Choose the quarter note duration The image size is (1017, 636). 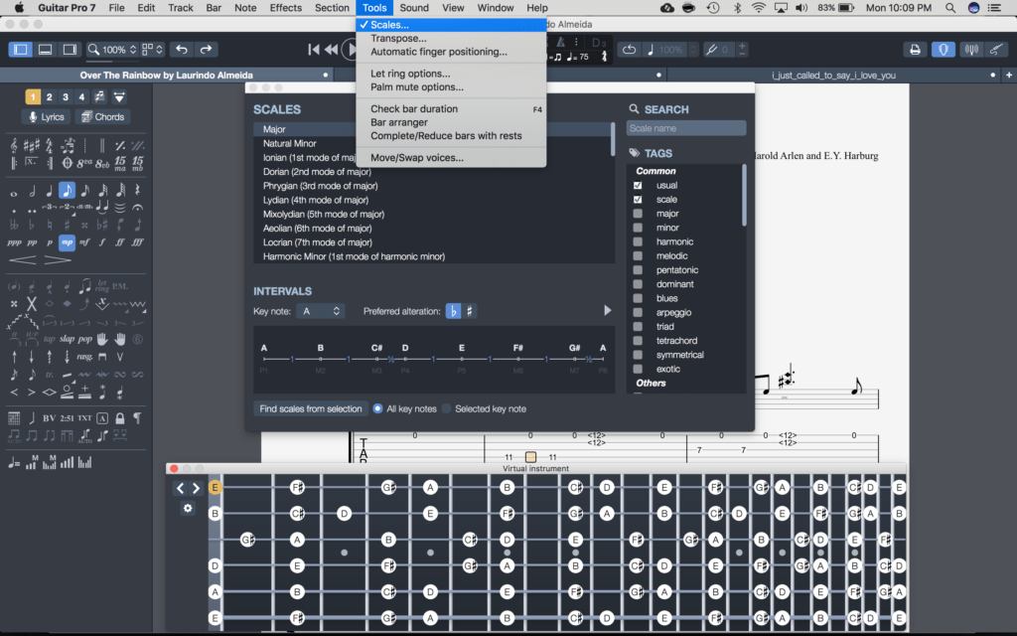coord(50,191)
